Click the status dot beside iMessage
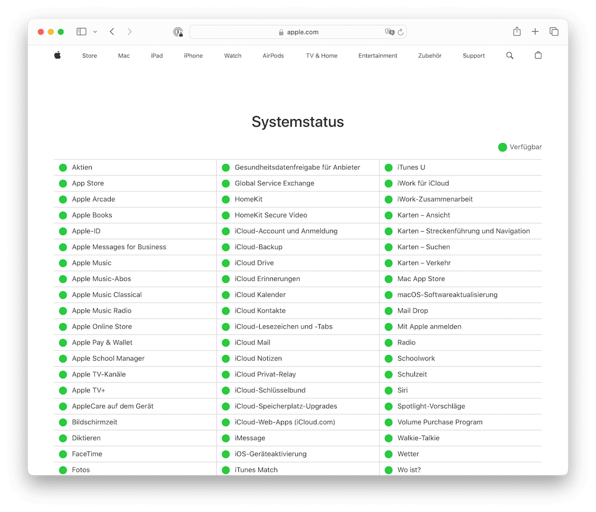This screenshot has height=512, width=596. 225,439
